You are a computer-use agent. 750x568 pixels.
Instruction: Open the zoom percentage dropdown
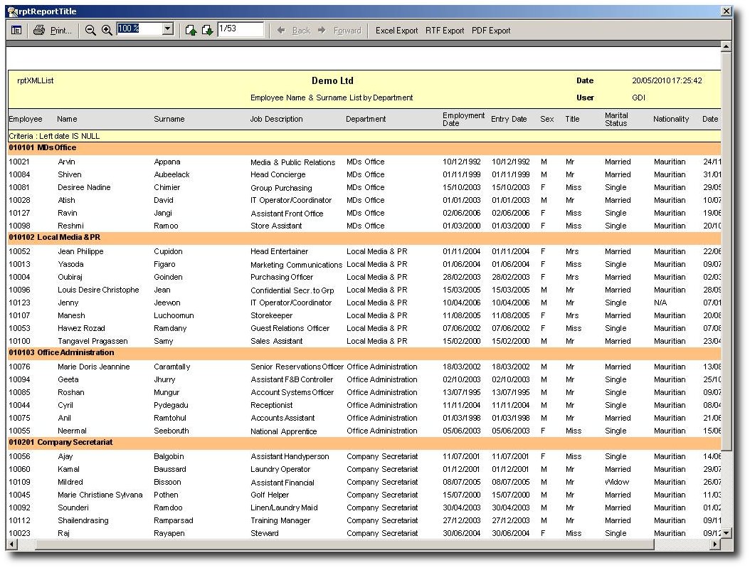[168, 29]
